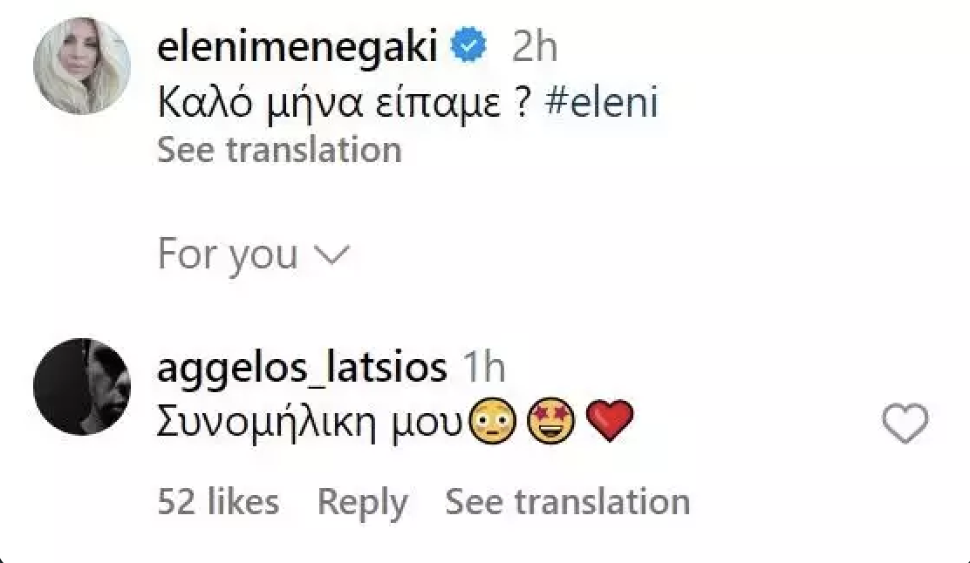970x563 pixels.
Task: Open aggelos_latsios's profile avatar
Action: [81, 387]
